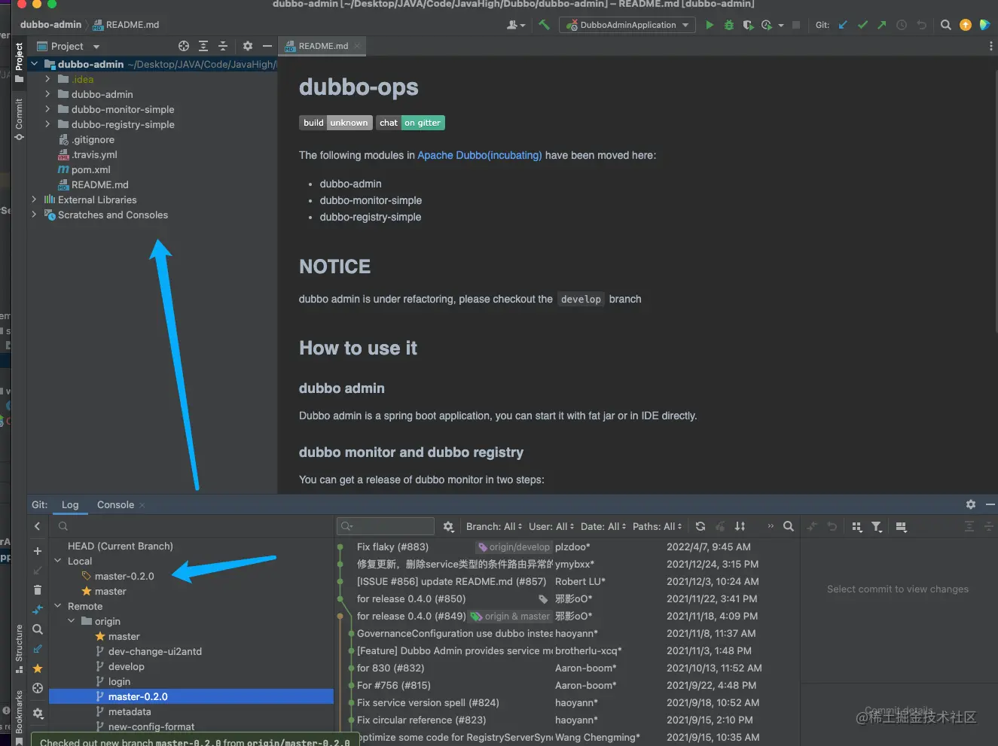Open Project panel gear options
This screenshot has width=998, height=746.
coord(248,46)
